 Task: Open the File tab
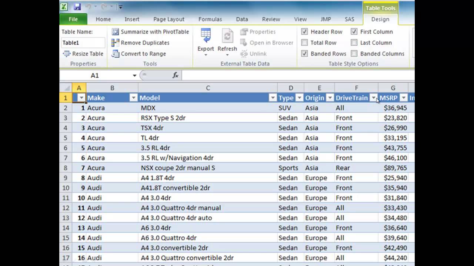[73, 19]
